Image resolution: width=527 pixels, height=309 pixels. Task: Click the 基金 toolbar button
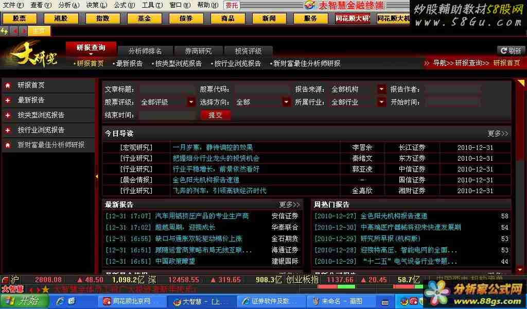click(x=144, y=19)
